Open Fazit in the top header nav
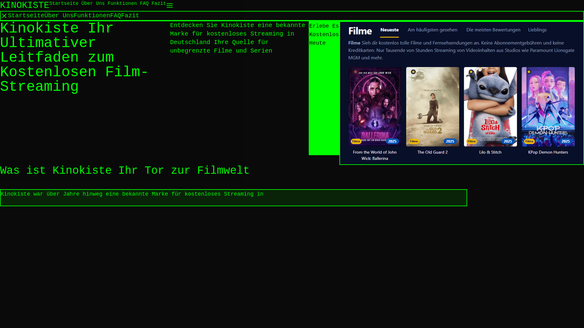This screenshot has height=328, width=584. pos(159,4)
